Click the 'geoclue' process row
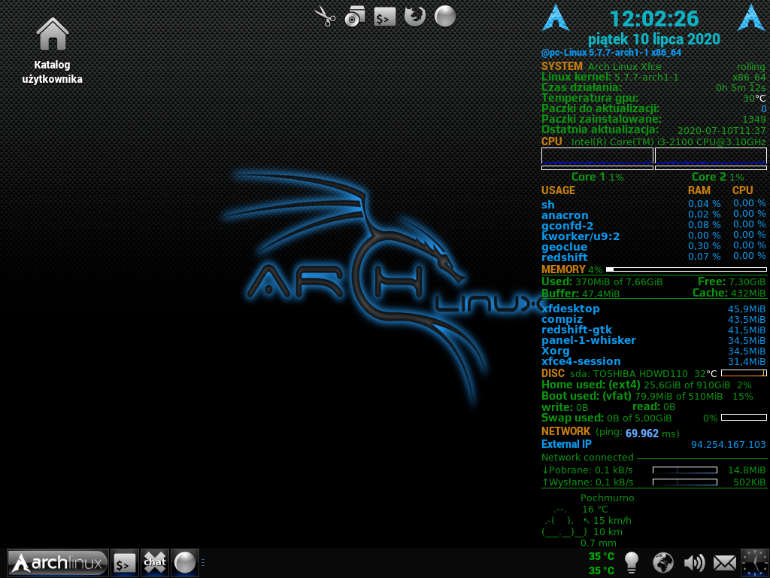 [x=653, y=247]
